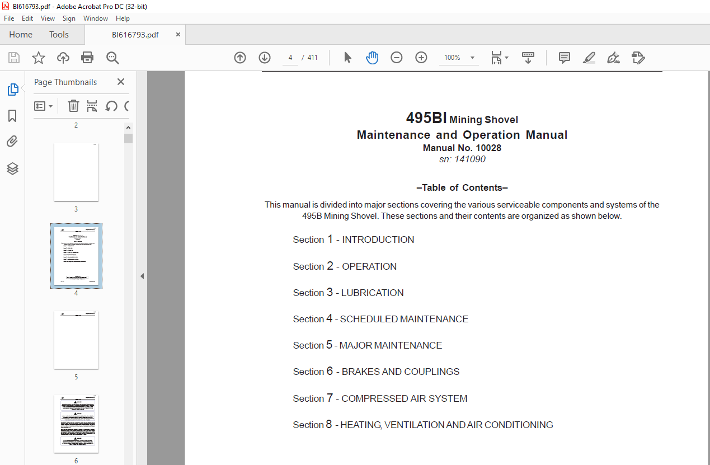
Task: Open the Help menu
Action: tap(123, 18)
